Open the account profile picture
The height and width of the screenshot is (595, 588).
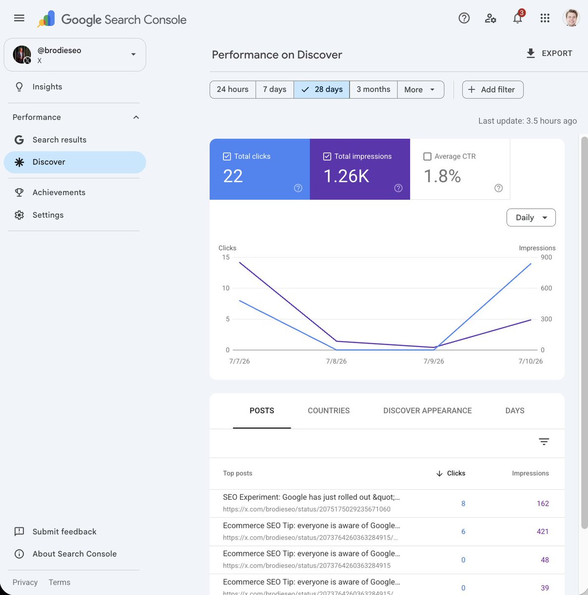pos(571,18)
